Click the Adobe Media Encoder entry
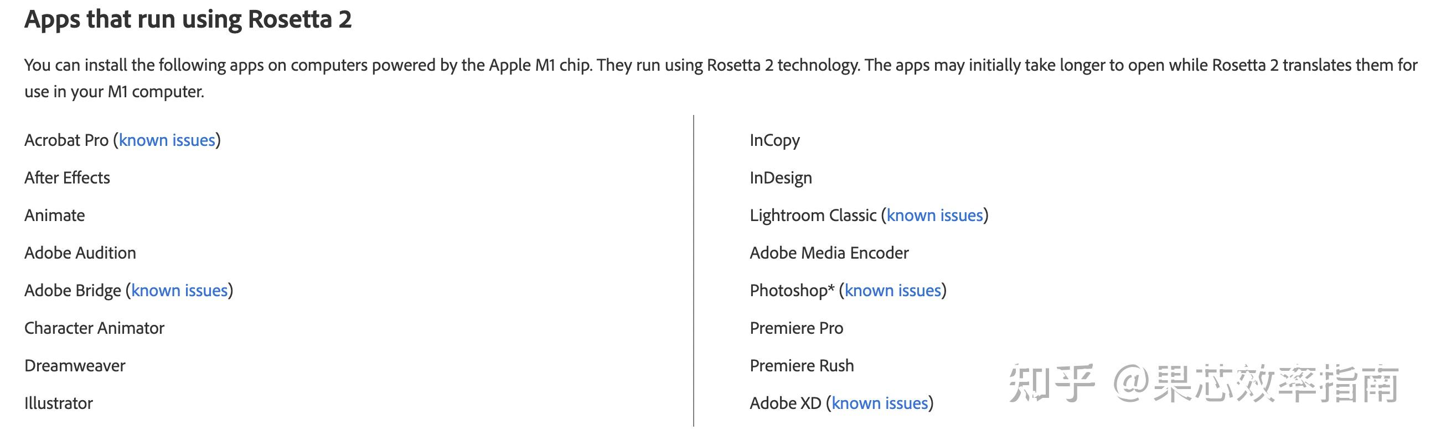The image size is (1436, 441). click(829, 253)
